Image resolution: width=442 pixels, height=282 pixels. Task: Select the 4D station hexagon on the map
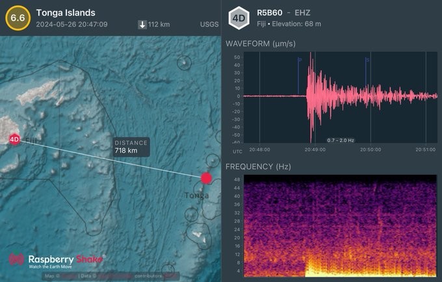[14, 139]
